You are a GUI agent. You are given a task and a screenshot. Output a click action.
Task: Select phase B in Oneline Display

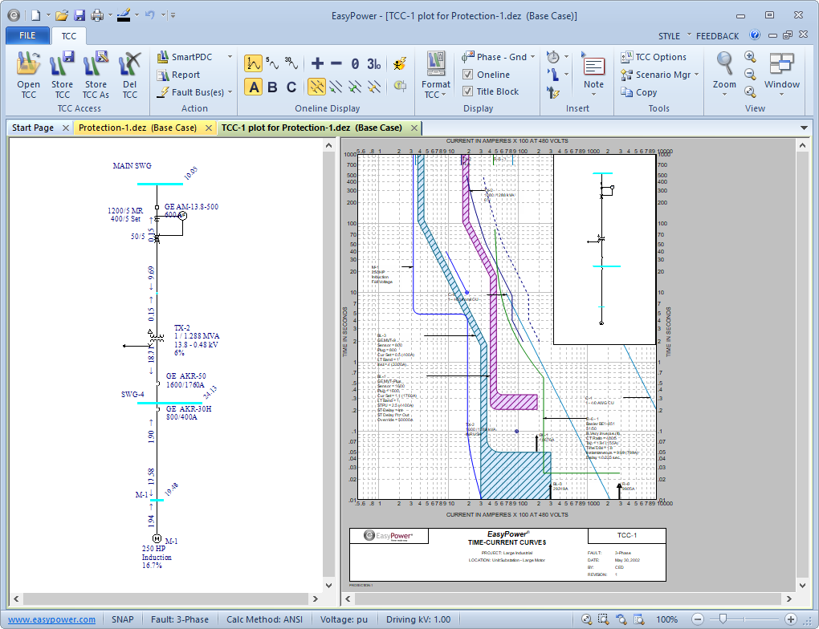272,87
